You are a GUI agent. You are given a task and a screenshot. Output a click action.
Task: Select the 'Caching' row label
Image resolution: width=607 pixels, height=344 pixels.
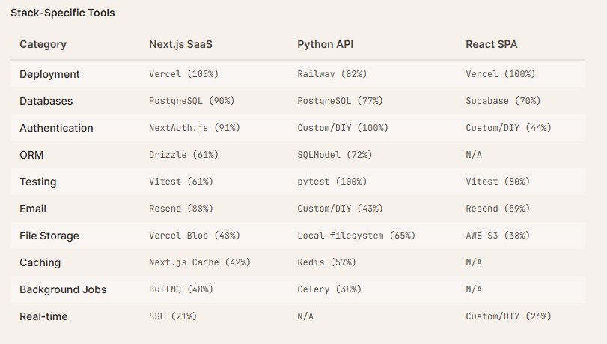coord(40,262)
